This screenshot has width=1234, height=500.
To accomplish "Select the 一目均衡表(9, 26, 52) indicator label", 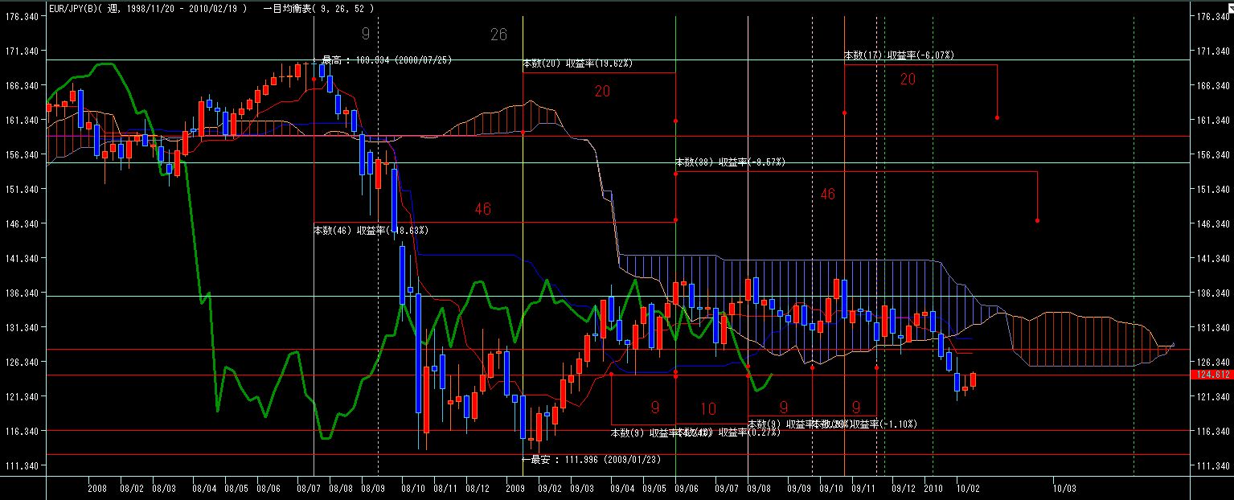I will (318, 7).
